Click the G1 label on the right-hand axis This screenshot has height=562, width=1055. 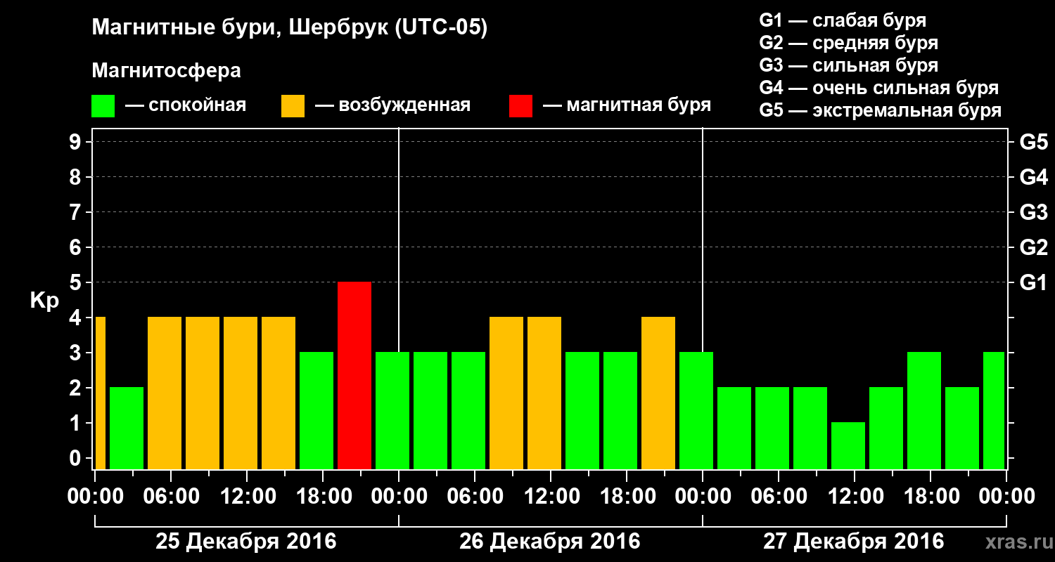[1033, 282]
